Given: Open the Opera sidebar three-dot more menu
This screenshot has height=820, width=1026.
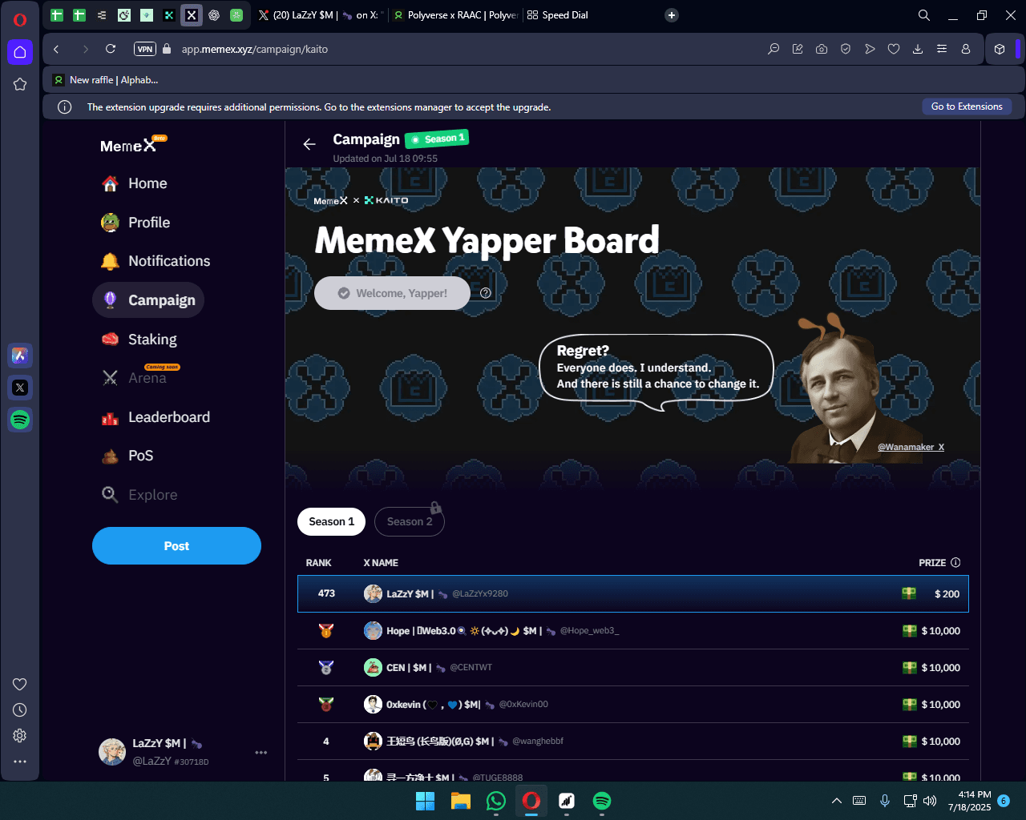Looking at the screenshot, I should (20, 762).
